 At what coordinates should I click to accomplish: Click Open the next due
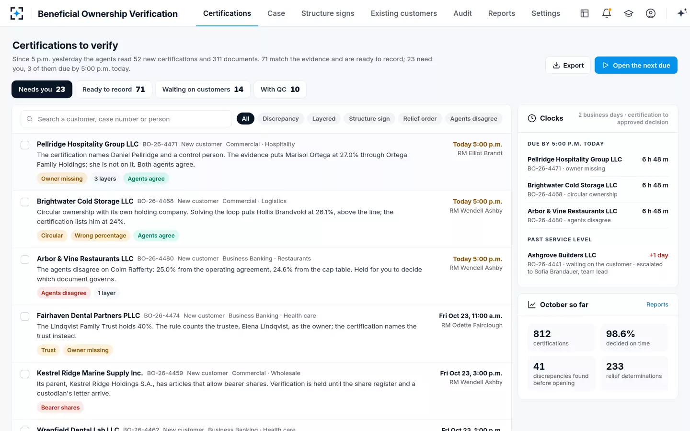click(x=636, y=65)
